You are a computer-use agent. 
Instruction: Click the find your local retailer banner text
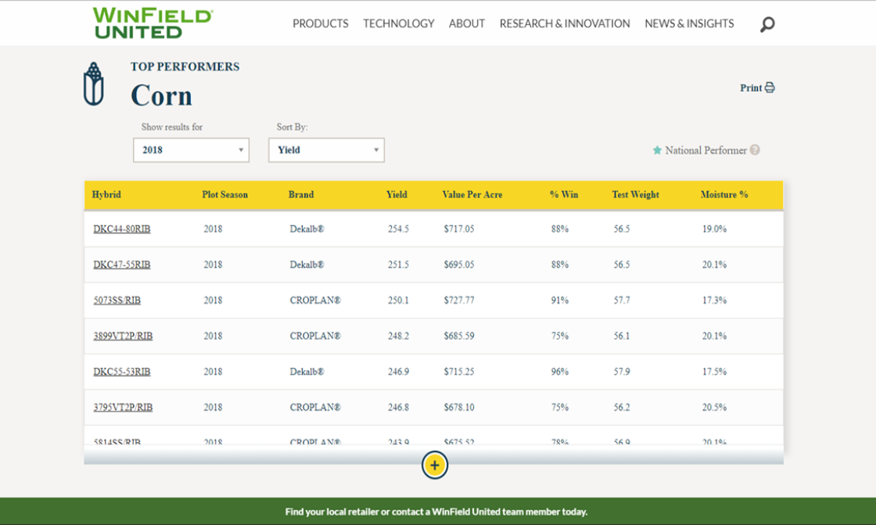coord(436,512)
